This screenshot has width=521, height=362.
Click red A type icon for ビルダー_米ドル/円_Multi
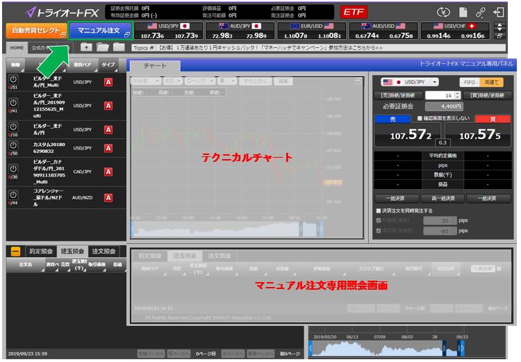pyautogui.click(x=108, y=82)
